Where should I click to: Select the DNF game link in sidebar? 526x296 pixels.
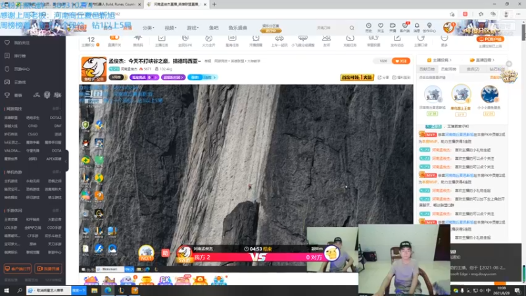pos(58,126)
